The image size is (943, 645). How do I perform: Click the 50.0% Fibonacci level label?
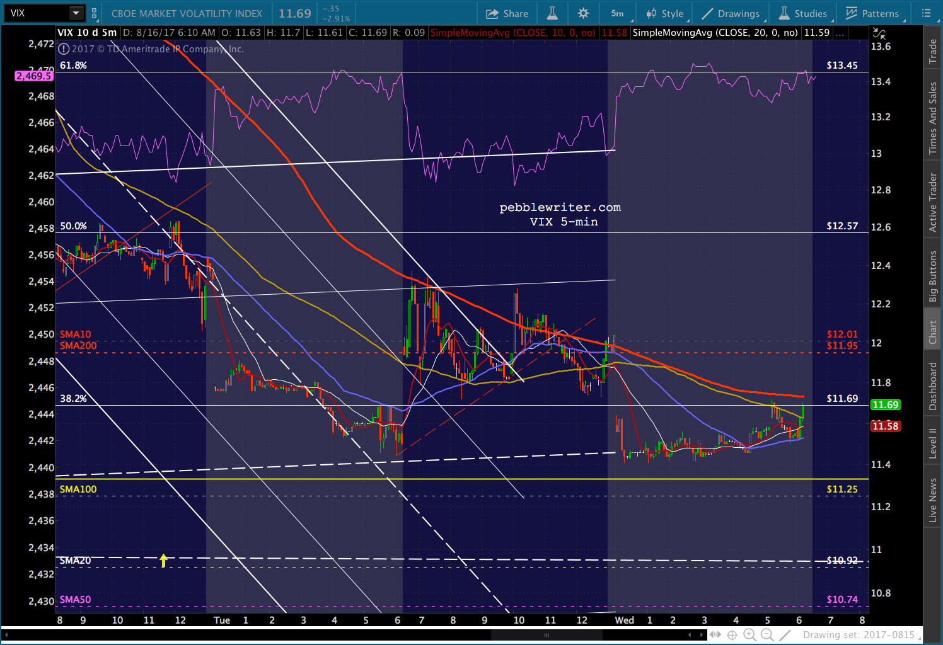73,226
